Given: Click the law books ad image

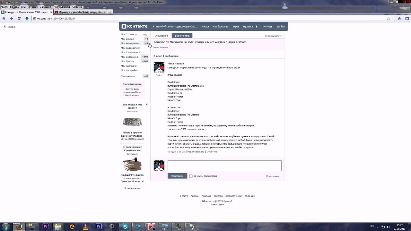Looking at the screenshot, I should [x=132, y=164].
